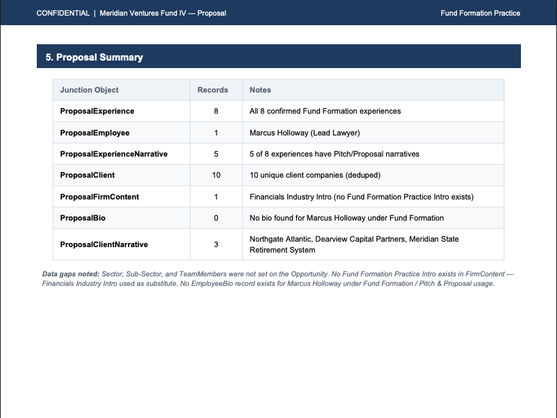Click the record count 5 for ProposalExperienceNarrative
Viewport: 557px width, 418px height.
tap(216, 154)
